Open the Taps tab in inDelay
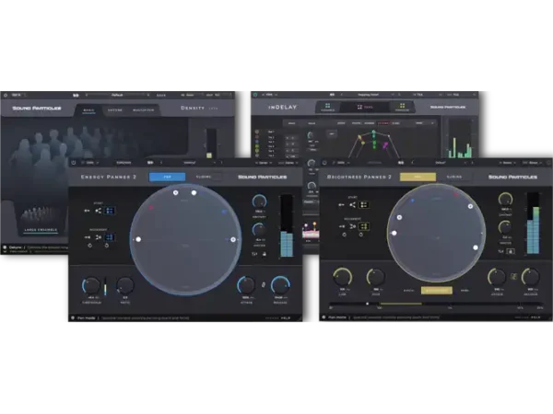 pyautogui.click(x=365, y=107)
